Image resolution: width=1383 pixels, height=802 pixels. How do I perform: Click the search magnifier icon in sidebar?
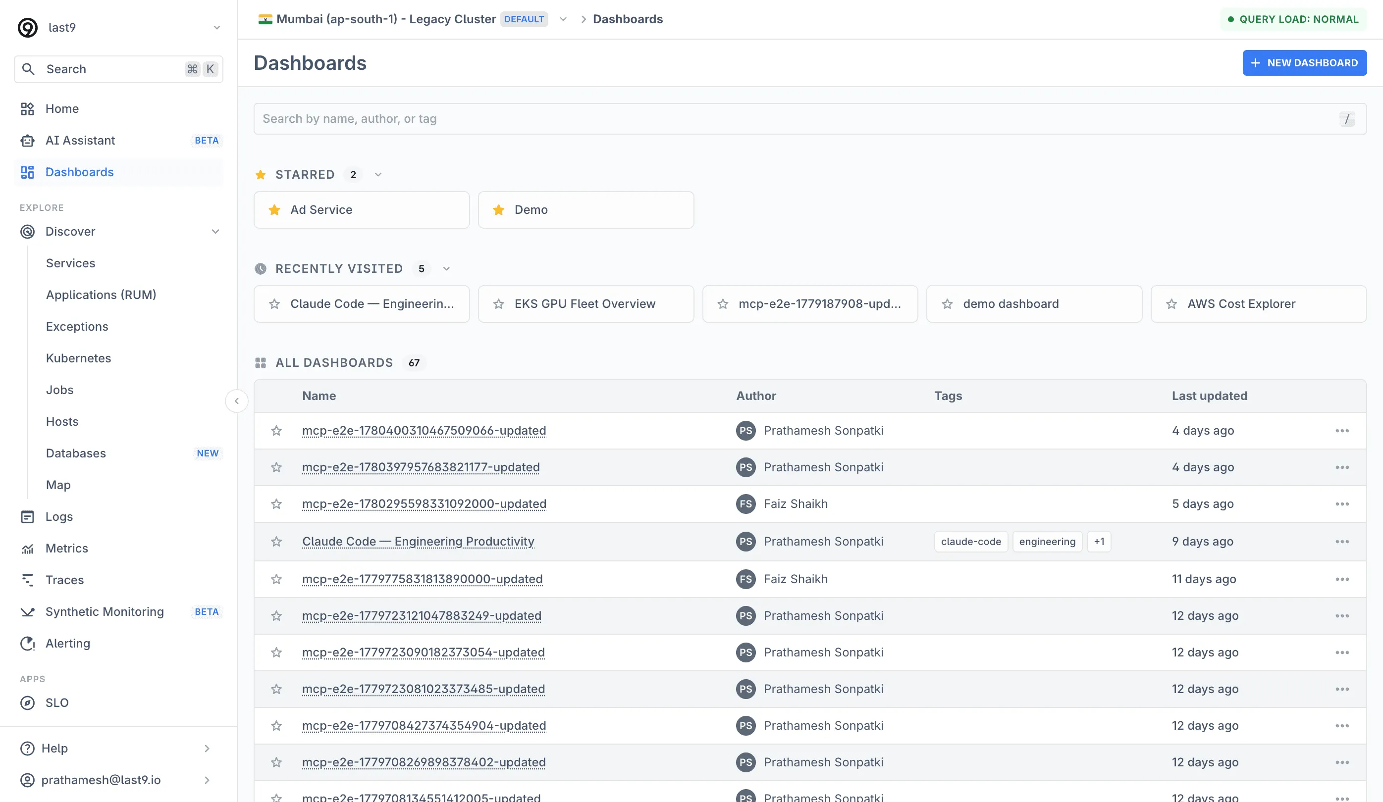click(x=28, y=69)
